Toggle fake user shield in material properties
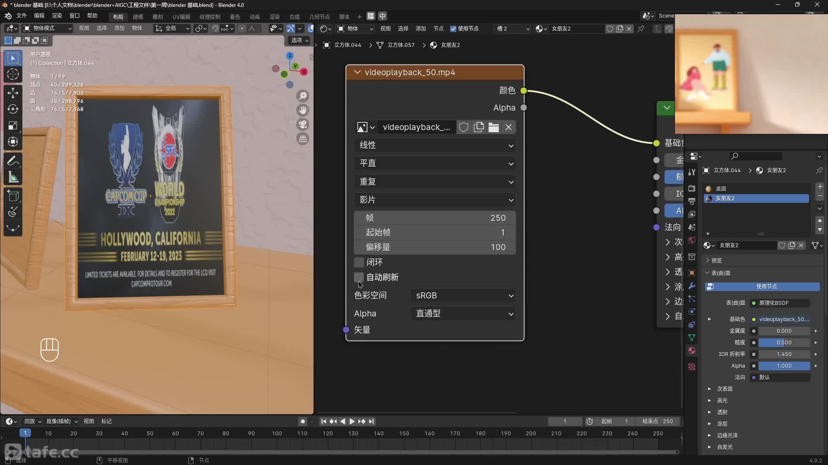The height and width of the screenshot is (465, 828). (x=782, y=245)
